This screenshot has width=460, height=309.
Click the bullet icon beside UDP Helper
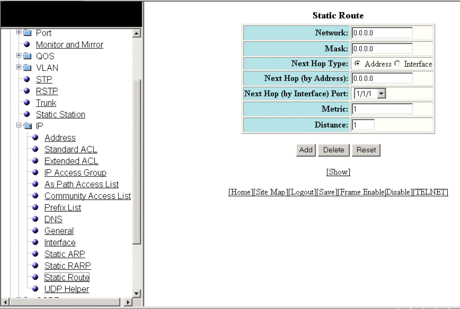coord(35,289)
